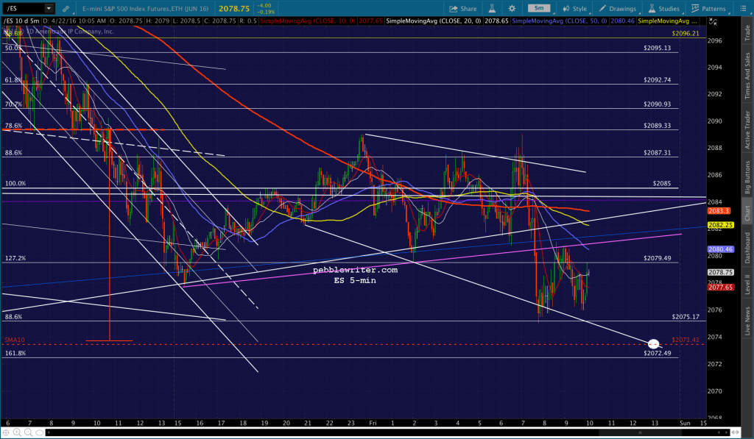Image resolution: width=754 pixels, height=439 pixels.
Task: Click the $2085 Fibonacci label
Action: 662,184
